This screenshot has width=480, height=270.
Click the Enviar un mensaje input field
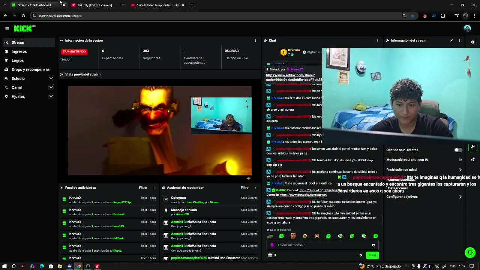coord(323,245)
